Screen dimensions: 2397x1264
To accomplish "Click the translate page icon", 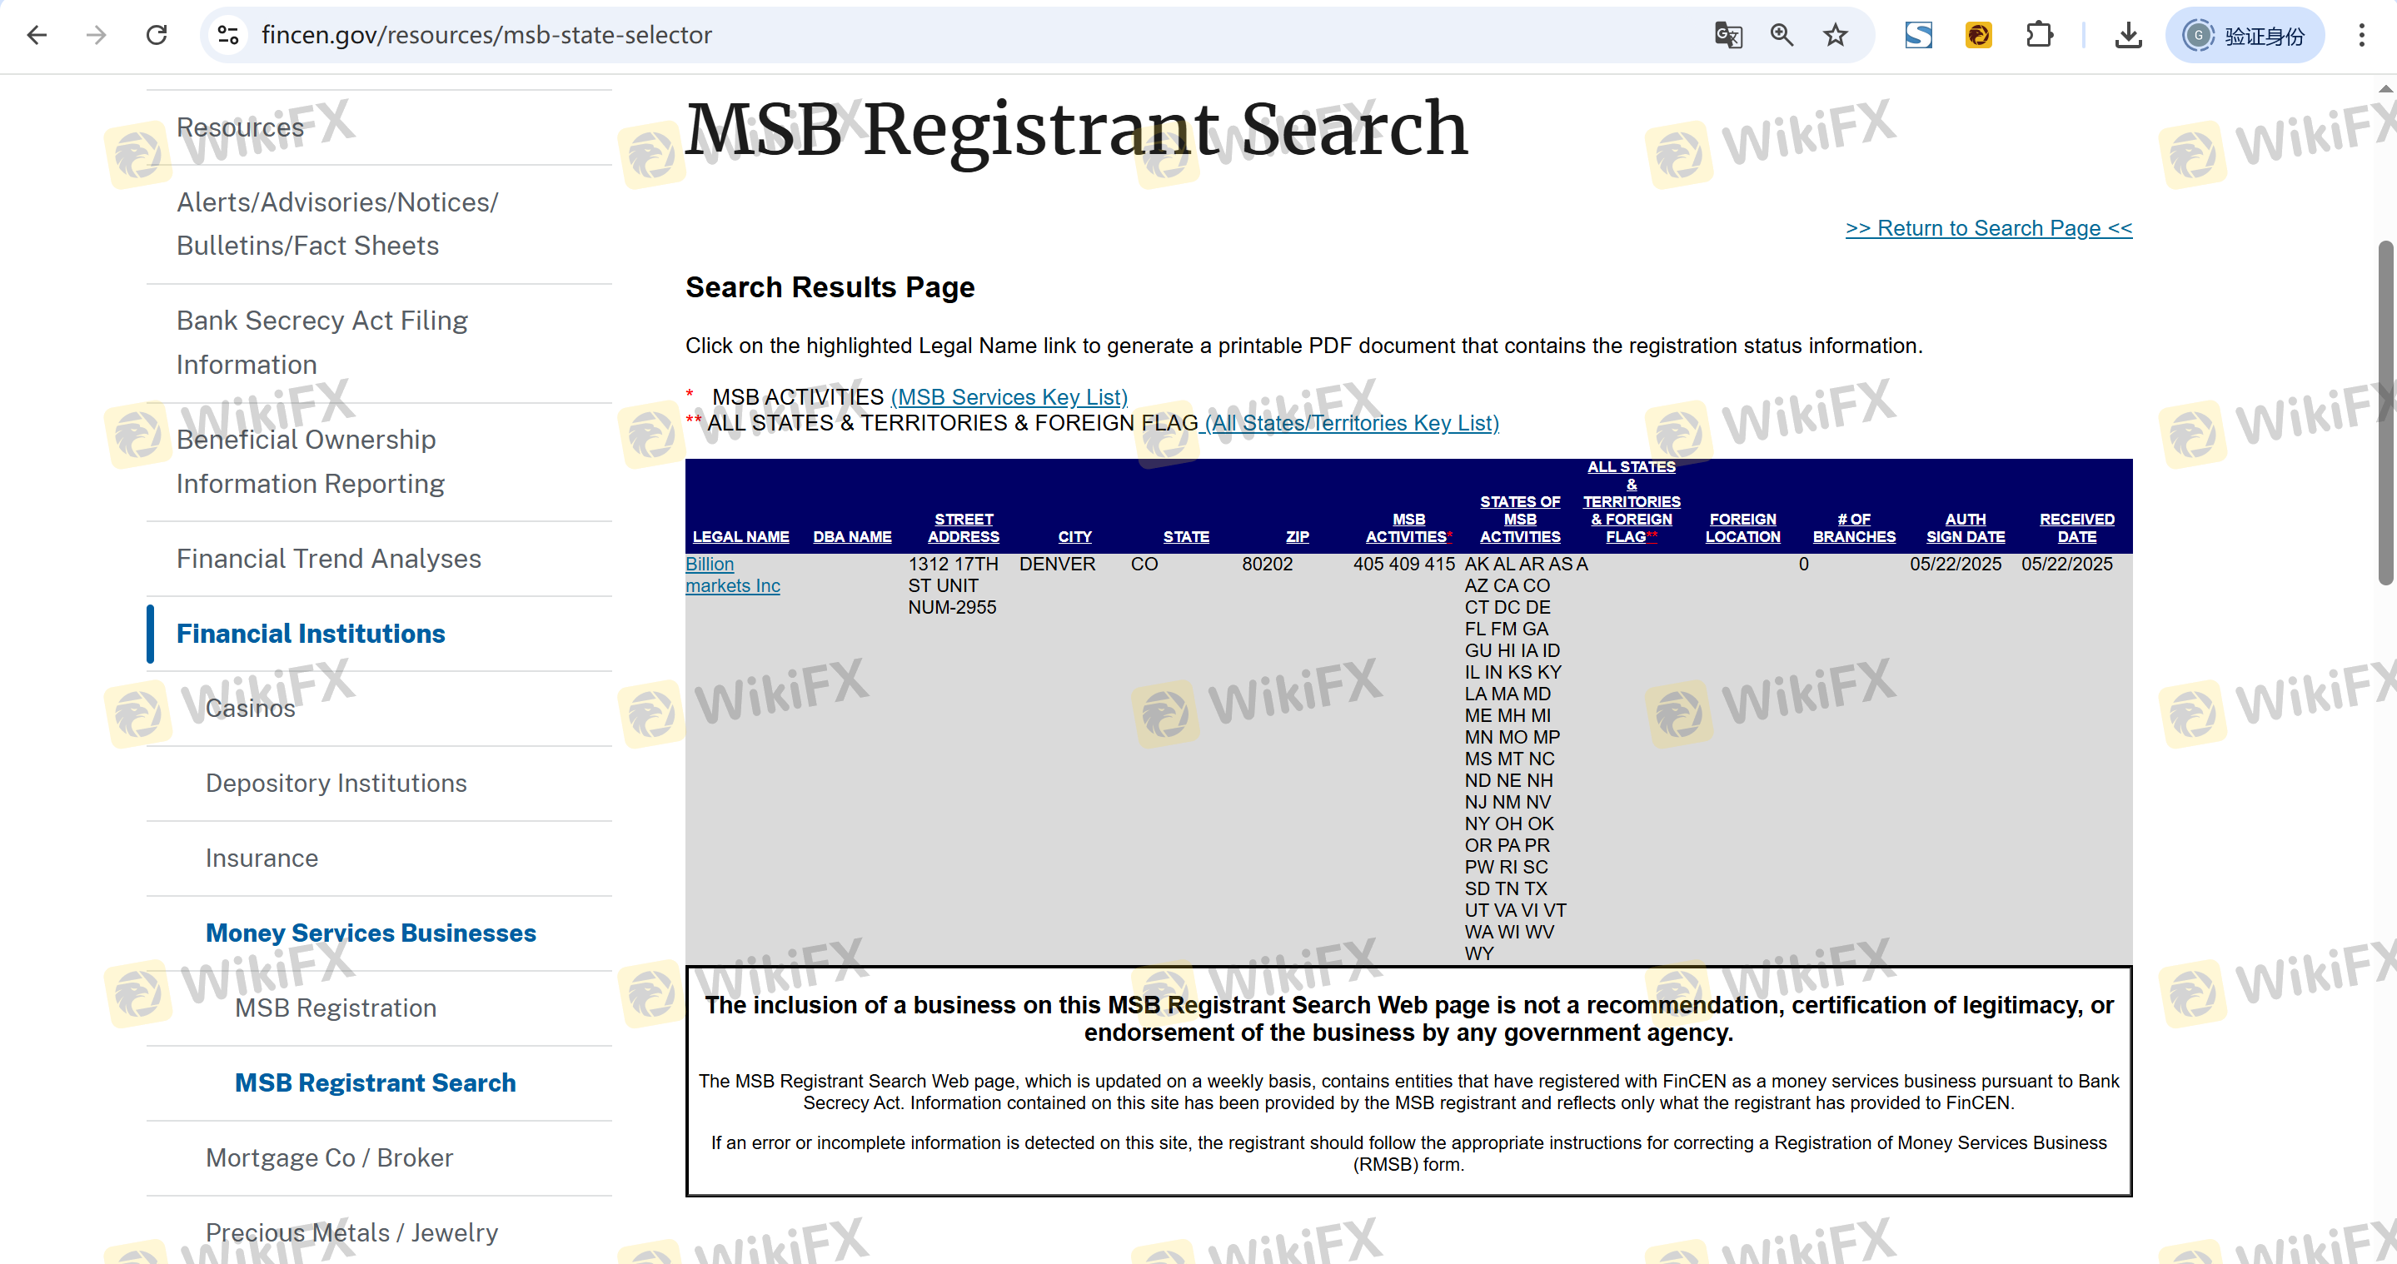I will point(1727,35).
